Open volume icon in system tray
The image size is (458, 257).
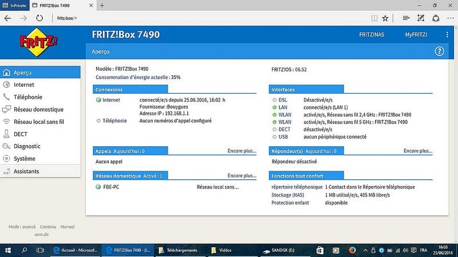405,250
